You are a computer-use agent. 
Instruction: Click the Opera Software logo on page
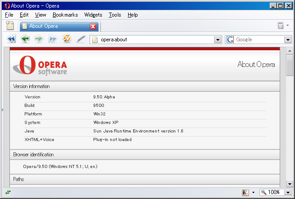point(40,66)
